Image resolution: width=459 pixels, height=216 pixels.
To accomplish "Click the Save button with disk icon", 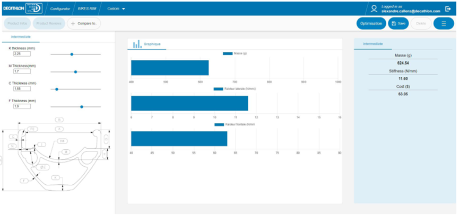I will pyautogui.click(x=398, y=23).
